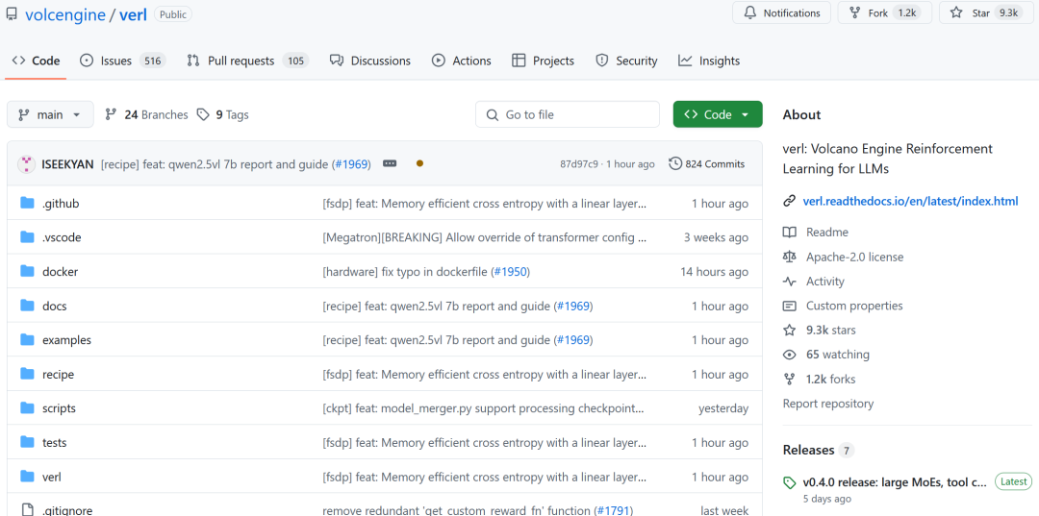Open the recipe folder
Viewport: 1039px width, 516px height.
tap(58, 375)
